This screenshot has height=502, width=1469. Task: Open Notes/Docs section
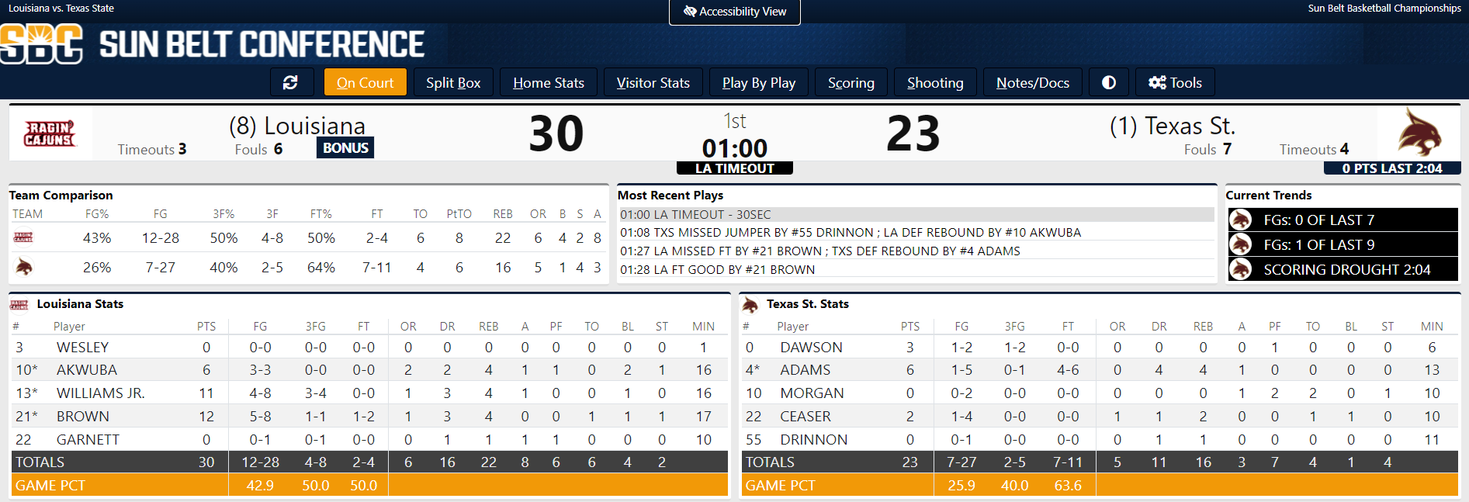(1032, 83)
